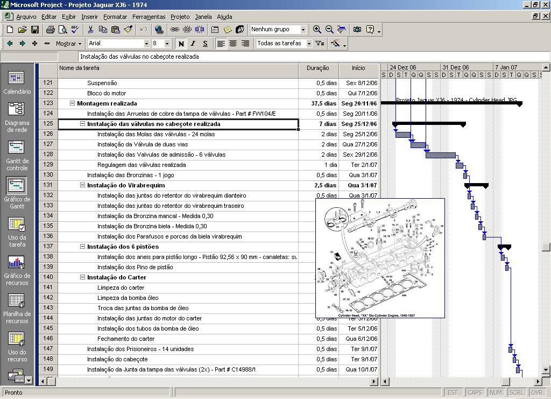Click the Copy picture camera icon
The image size is (551, 399).
coord(357,30)
